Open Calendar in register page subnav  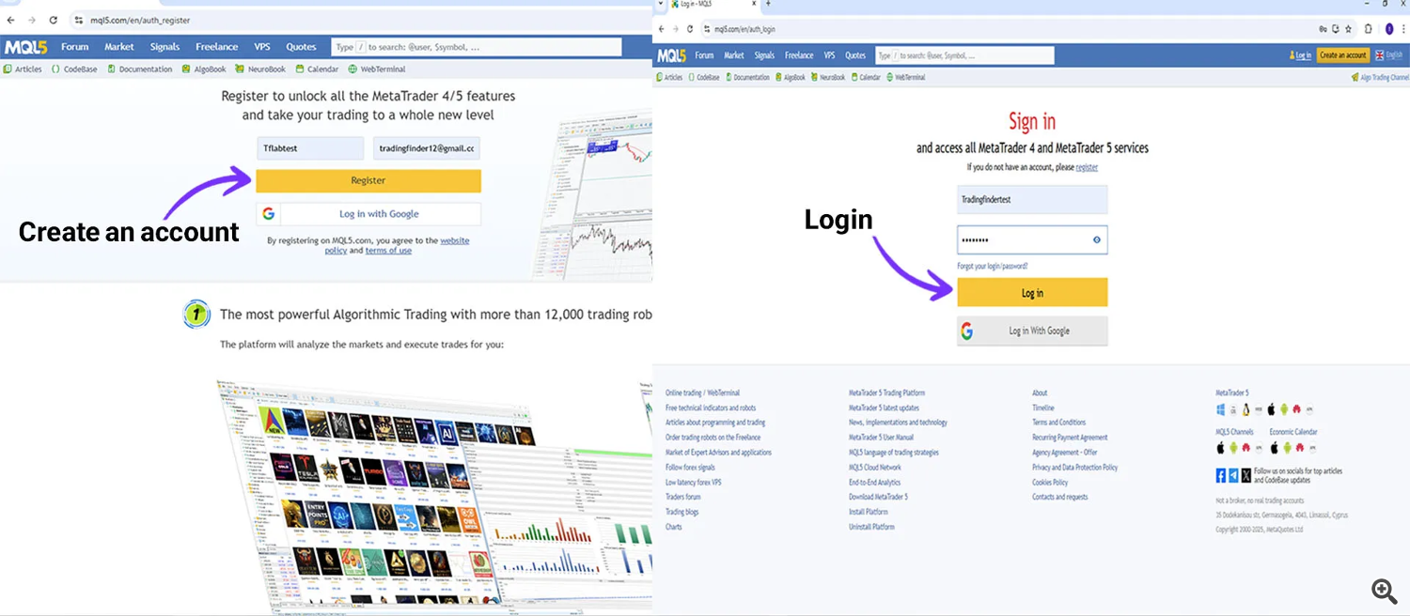pos(317,69)
